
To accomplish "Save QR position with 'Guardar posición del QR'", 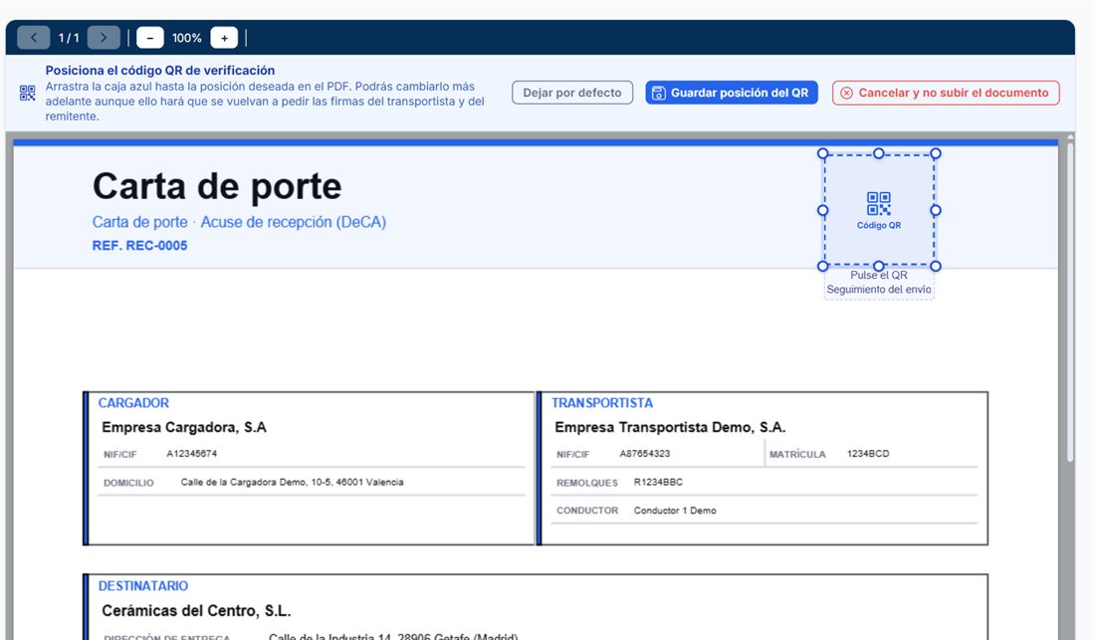I will [x=732, y=93].
